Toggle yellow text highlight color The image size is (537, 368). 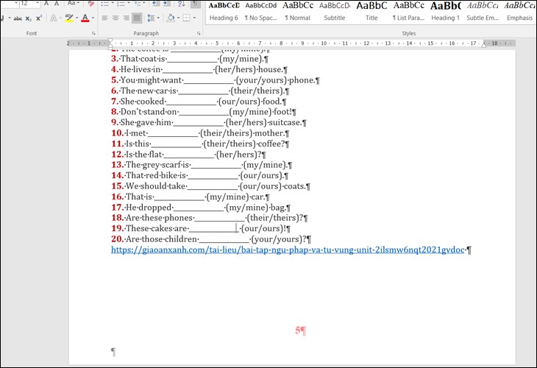coord(68,18)
